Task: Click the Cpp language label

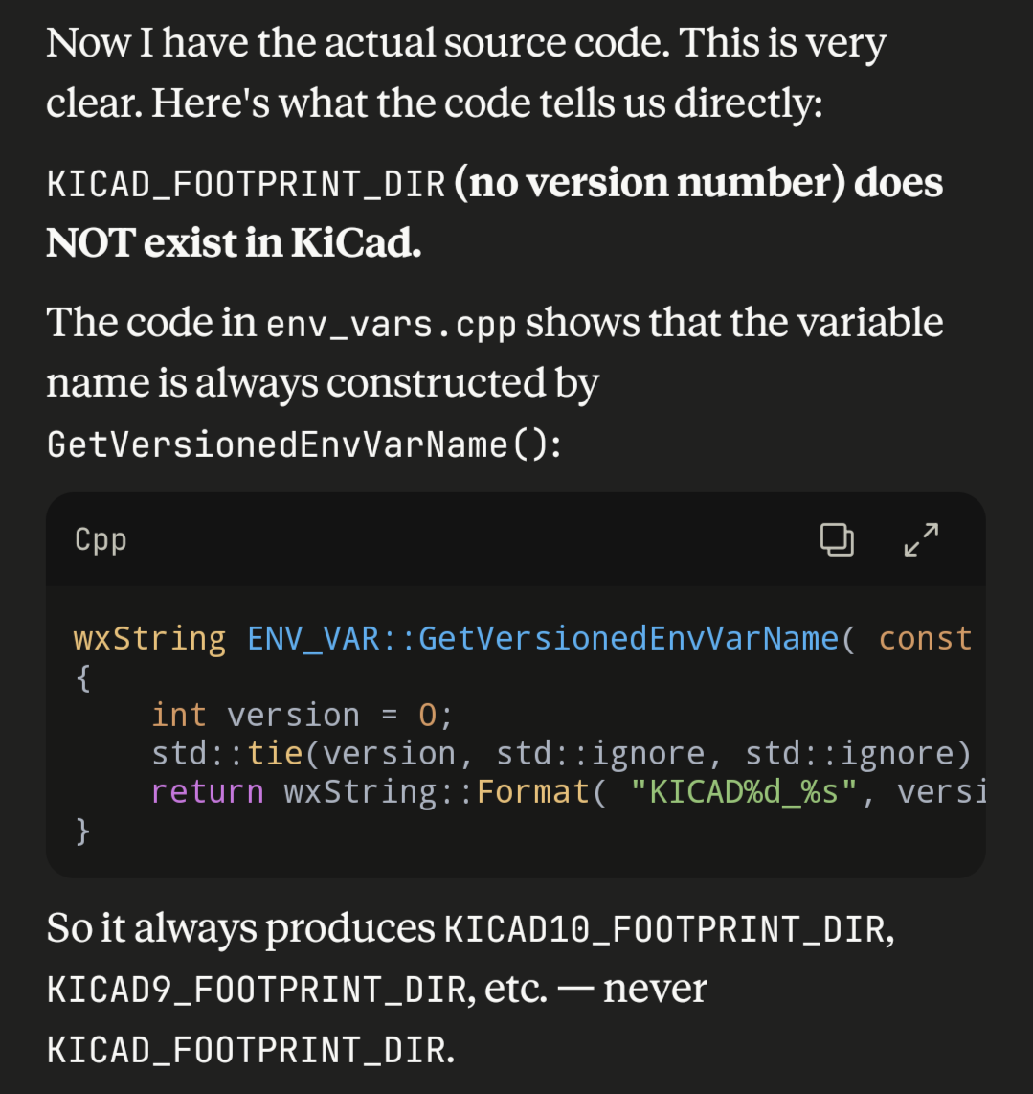Action: coord(101,540)
